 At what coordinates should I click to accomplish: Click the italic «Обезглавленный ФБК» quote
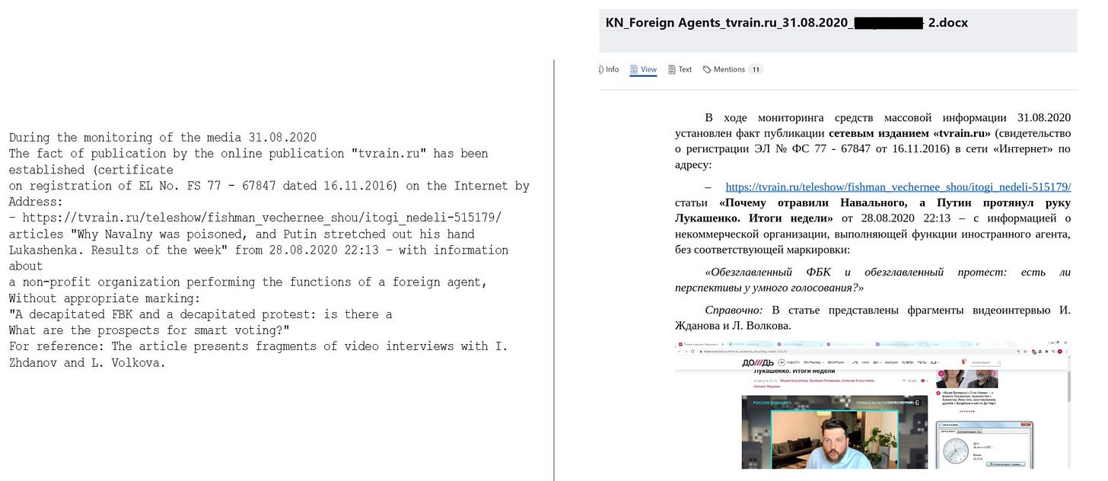pos(873,280)
